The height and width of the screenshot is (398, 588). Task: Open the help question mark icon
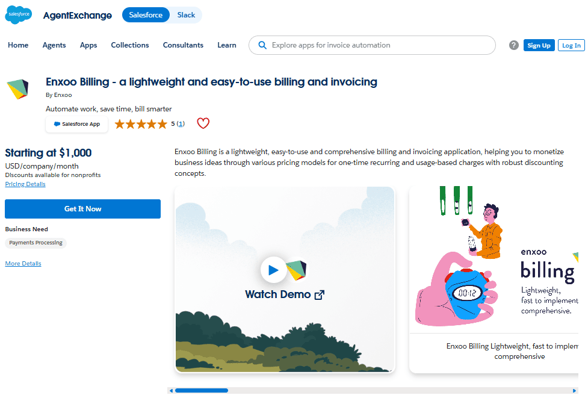[x=514, y=45]
